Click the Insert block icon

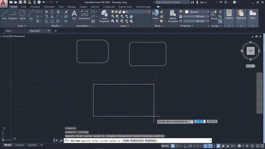tap(155, 14)
